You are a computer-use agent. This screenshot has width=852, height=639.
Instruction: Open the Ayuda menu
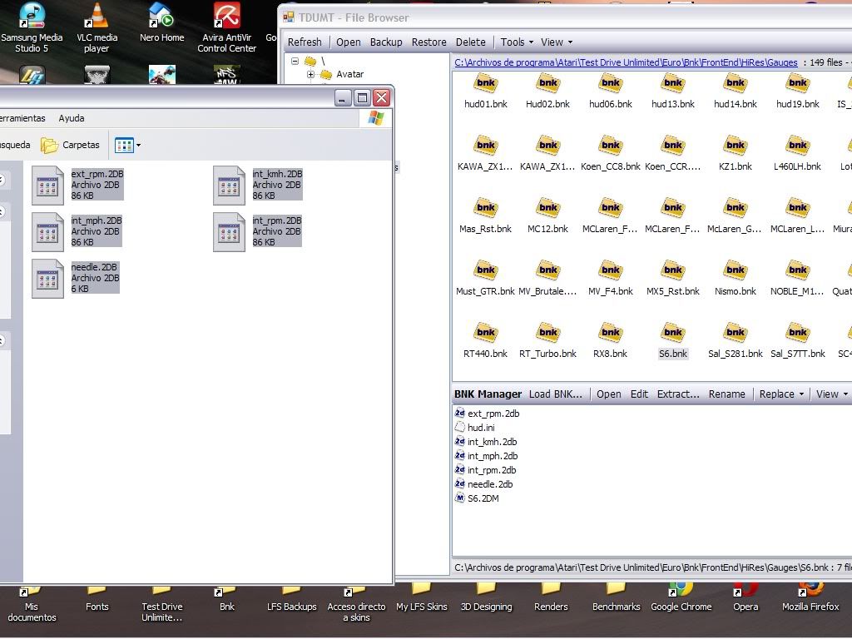point(71,118)
